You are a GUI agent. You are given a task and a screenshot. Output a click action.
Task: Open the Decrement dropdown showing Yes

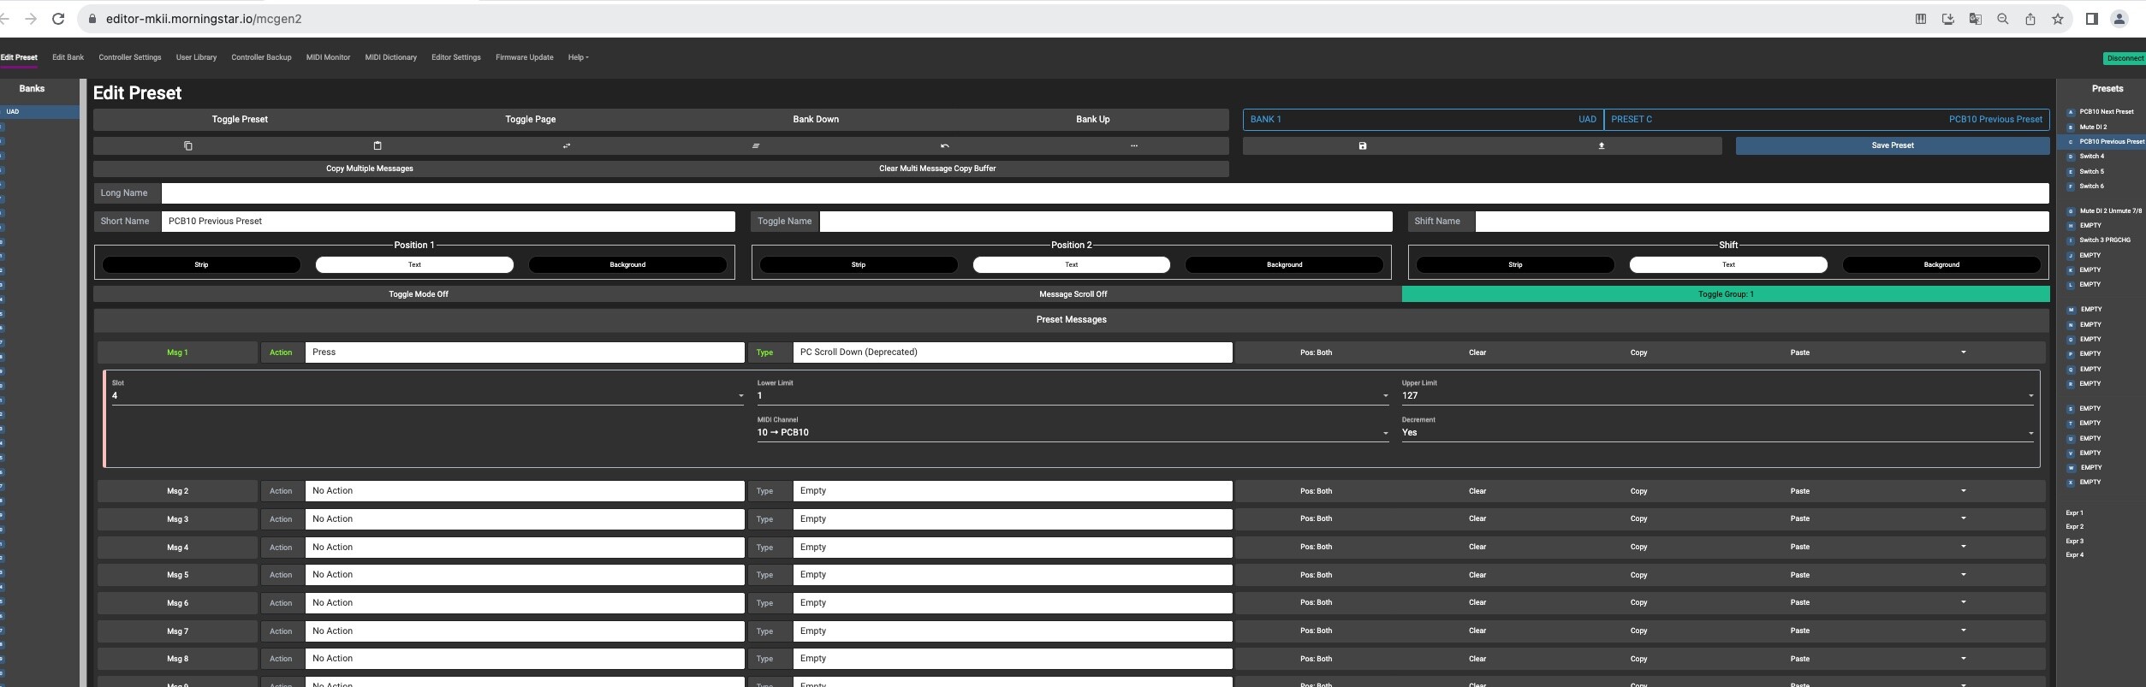[x=1717, y=433]
